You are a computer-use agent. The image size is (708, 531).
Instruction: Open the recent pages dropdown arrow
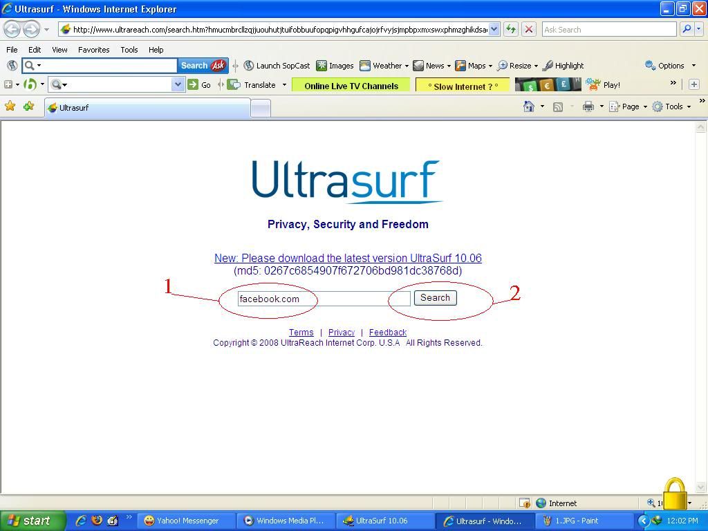click(x=46, y=30)
